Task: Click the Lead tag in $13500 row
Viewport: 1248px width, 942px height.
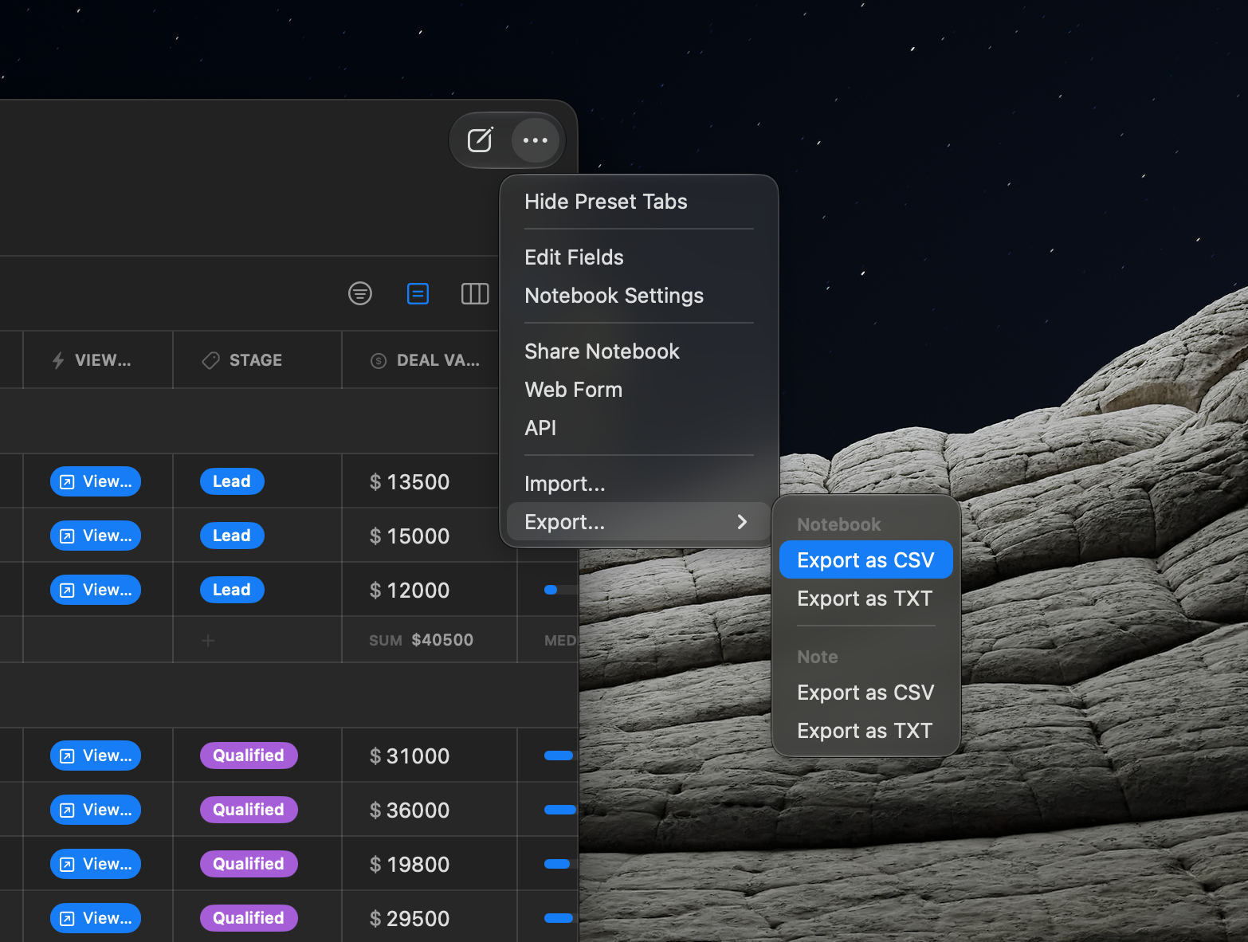Action: (x=232, y=481)
